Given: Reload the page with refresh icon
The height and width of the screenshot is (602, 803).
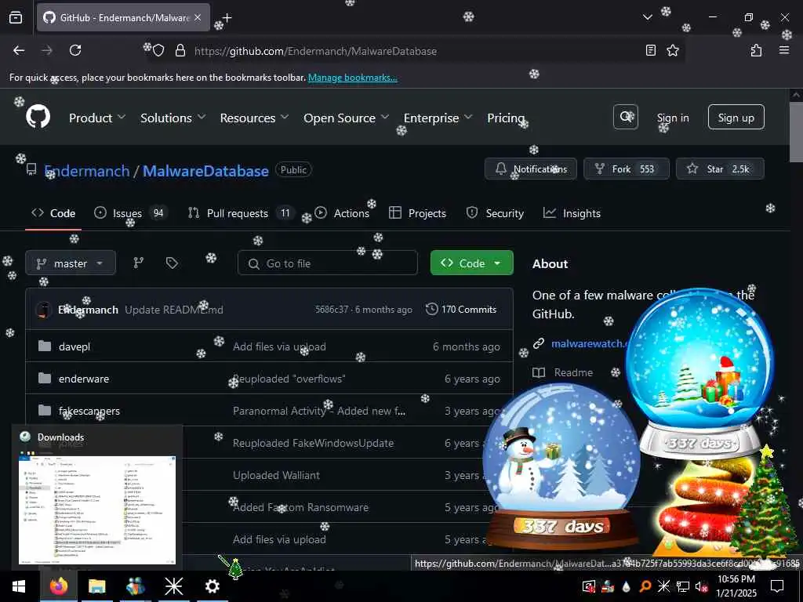Looking at the screenshot, I should click(75, 50).
